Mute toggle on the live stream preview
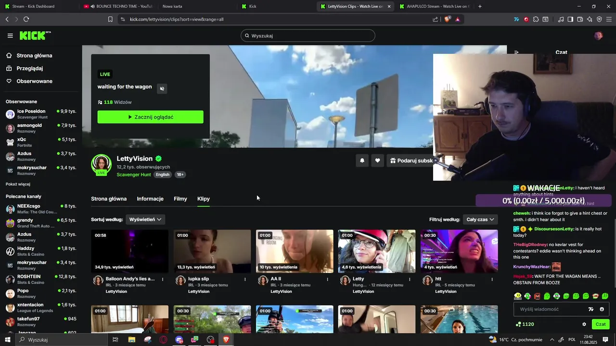Screen dimensions: 616x346 [162, 88]
